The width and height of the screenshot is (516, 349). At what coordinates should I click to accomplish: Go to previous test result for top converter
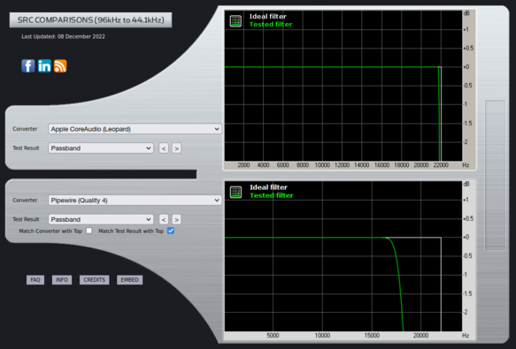pos(164,148)
